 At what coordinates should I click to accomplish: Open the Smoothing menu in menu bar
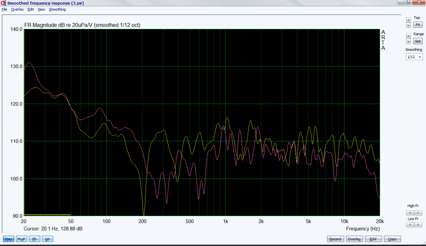click(x=57, y=9)
